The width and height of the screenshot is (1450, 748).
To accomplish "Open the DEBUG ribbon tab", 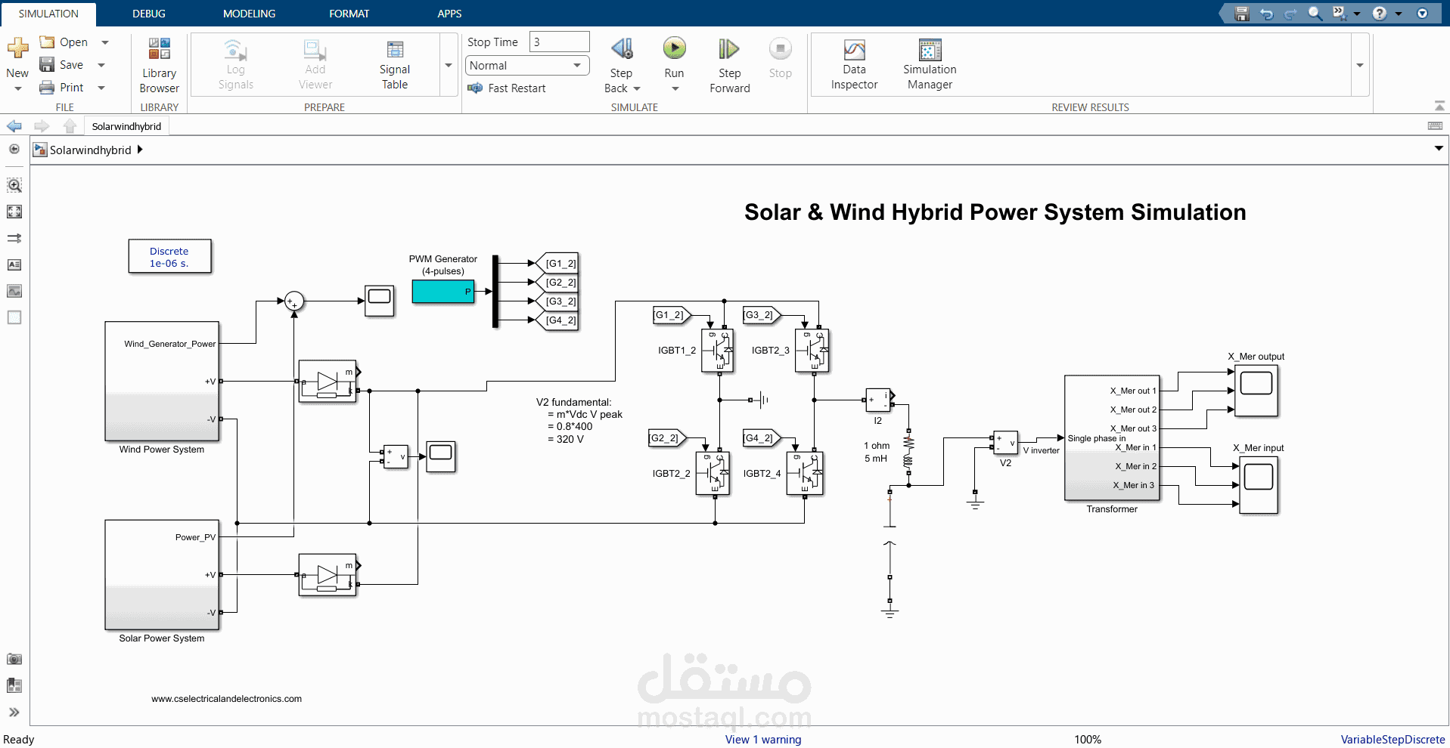I will [x=148, y=13].
